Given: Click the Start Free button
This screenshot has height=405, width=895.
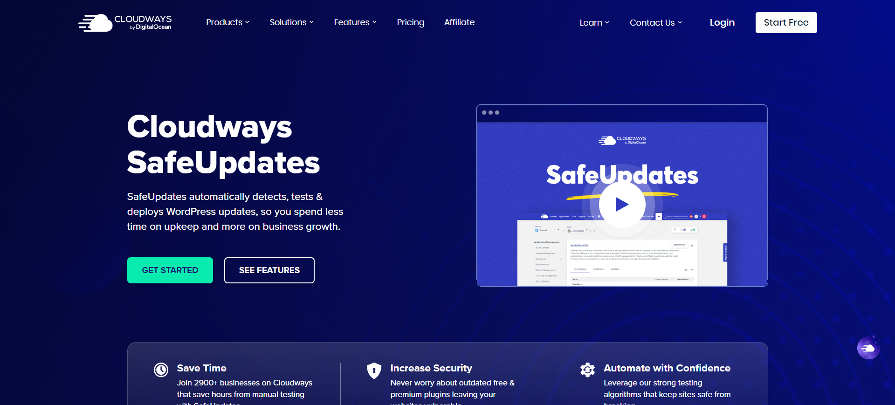Looking at the screenshot, I should tap(786, 22).
